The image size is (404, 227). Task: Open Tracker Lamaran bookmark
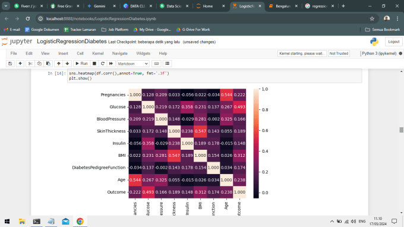pyautogui.click(x=80, y=30)
